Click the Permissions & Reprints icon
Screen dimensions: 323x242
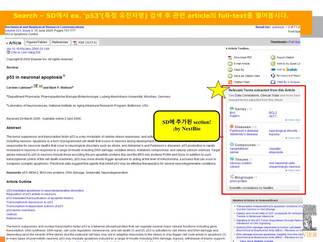pos(273,76)
